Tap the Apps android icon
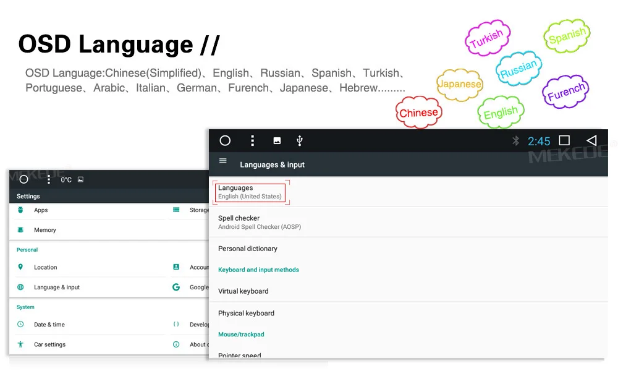This screenshot has width=618, height=371. [20, 210]
